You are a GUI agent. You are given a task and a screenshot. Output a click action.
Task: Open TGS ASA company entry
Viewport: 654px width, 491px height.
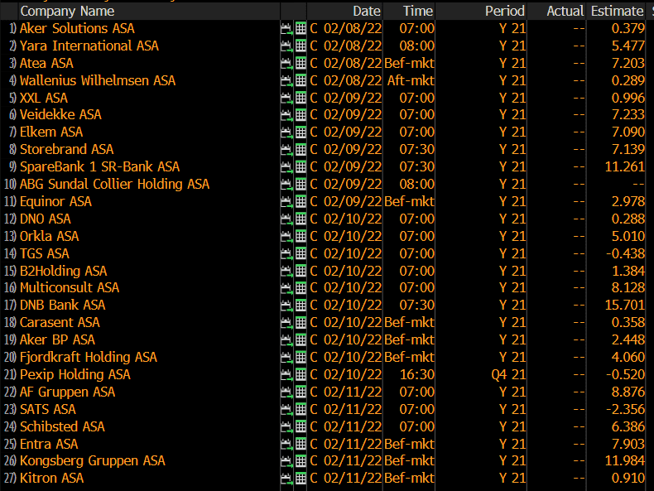click(45, 253)
